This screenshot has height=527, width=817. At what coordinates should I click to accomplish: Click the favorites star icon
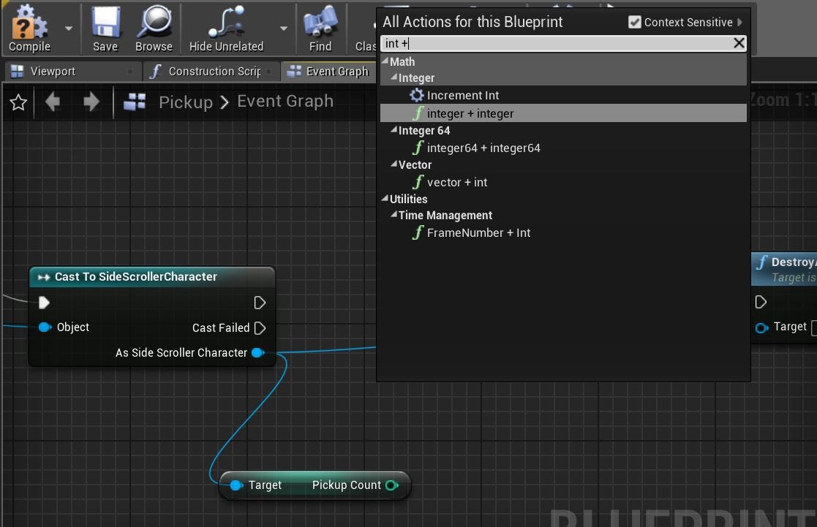click(x=18, y=102)
